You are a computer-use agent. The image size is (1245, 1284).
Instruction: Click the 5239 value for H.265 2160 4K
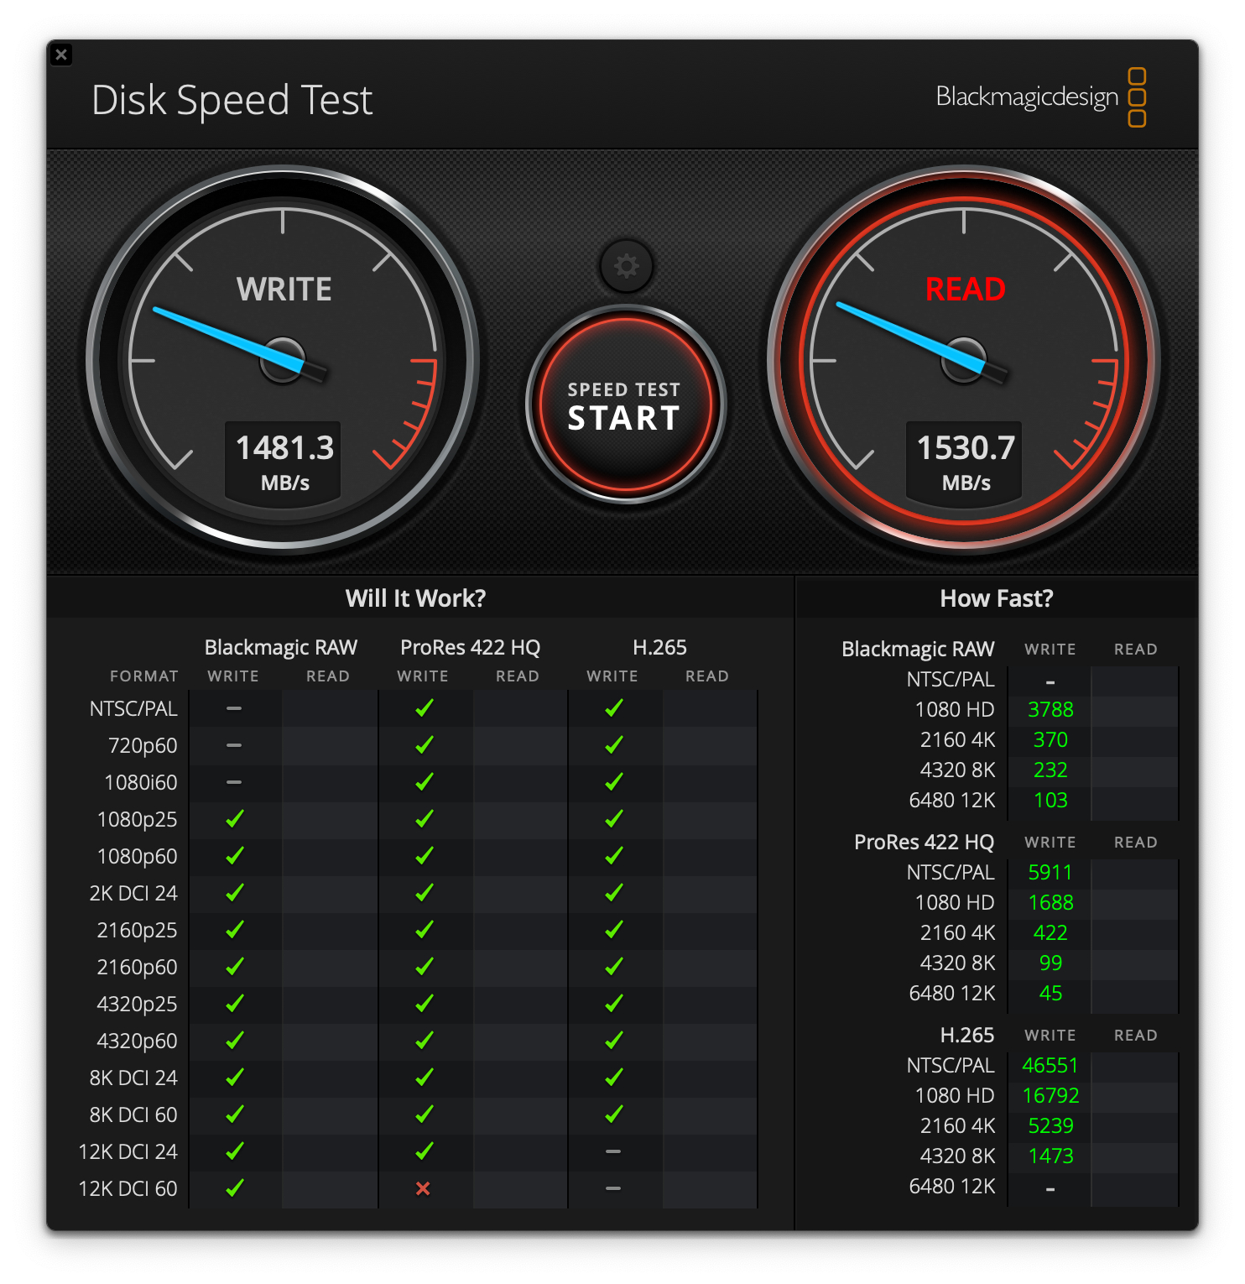pos(1050,1126)
